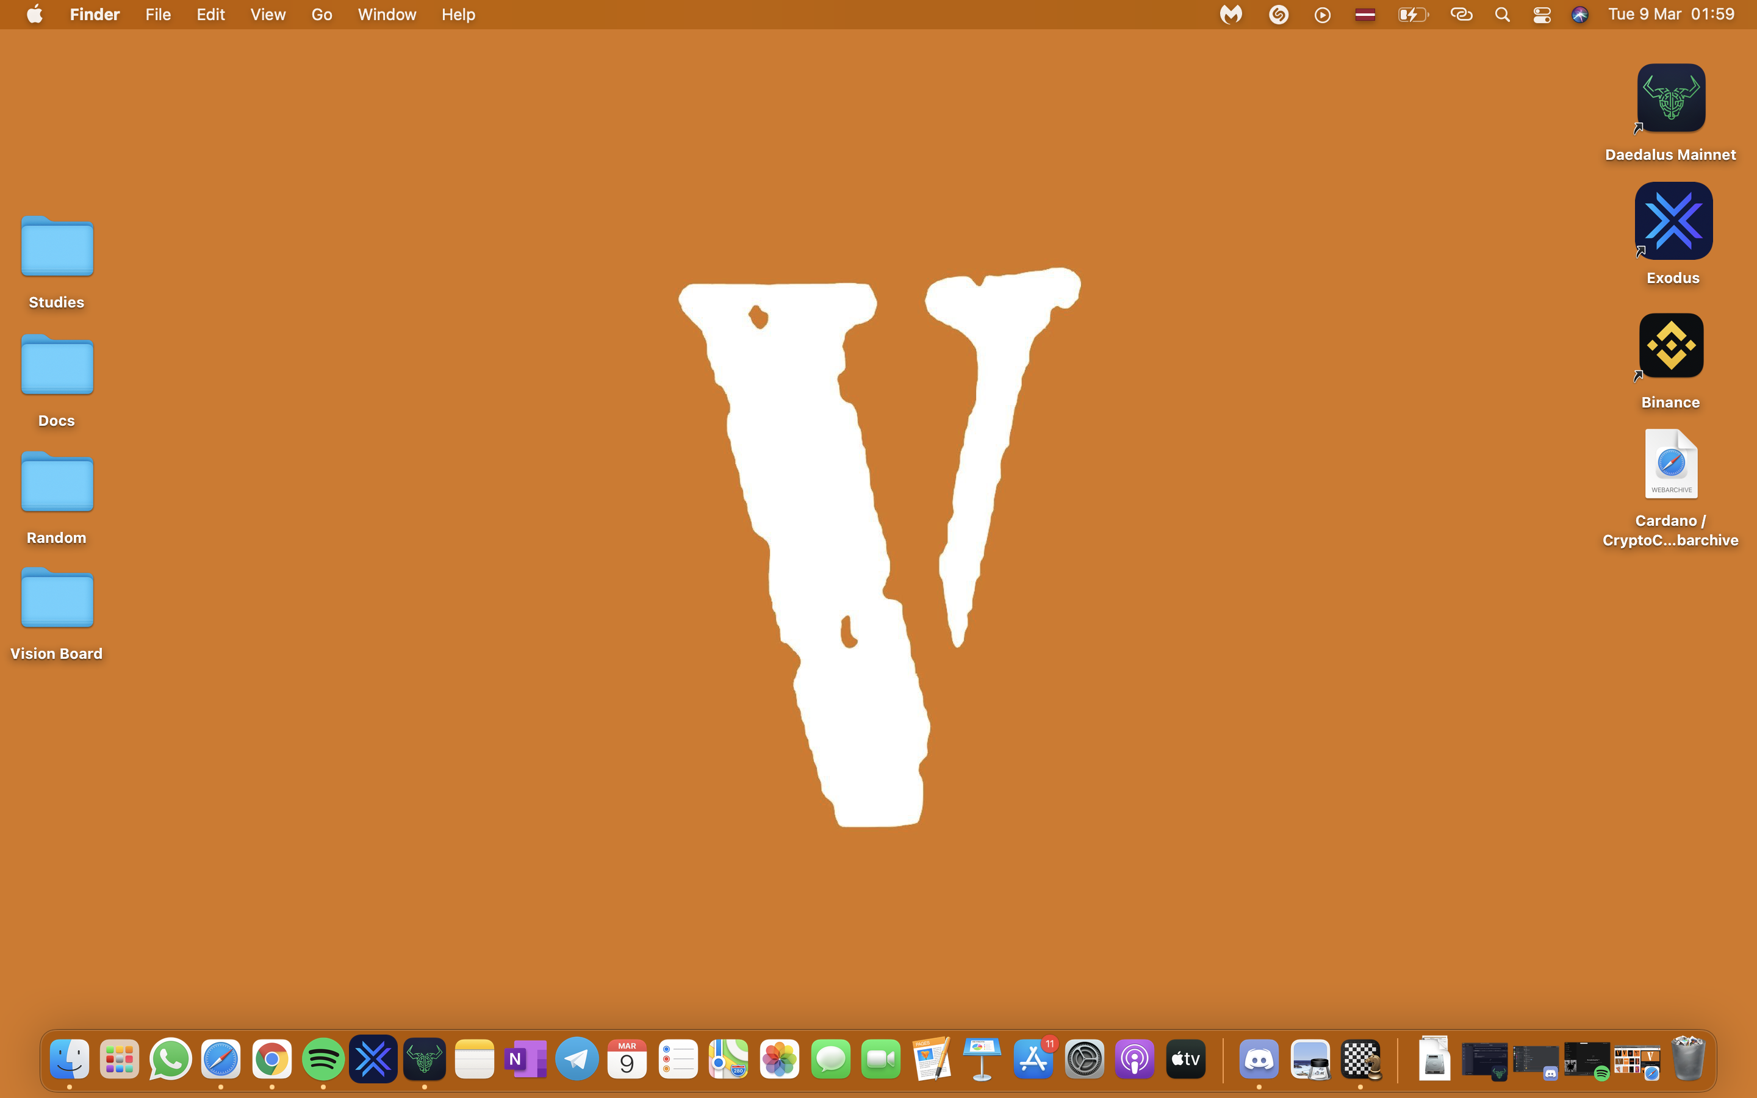Open System Preferences from the Dock
The height and width of the screenshot is (1098, 1757).
coord(1085,1060)
